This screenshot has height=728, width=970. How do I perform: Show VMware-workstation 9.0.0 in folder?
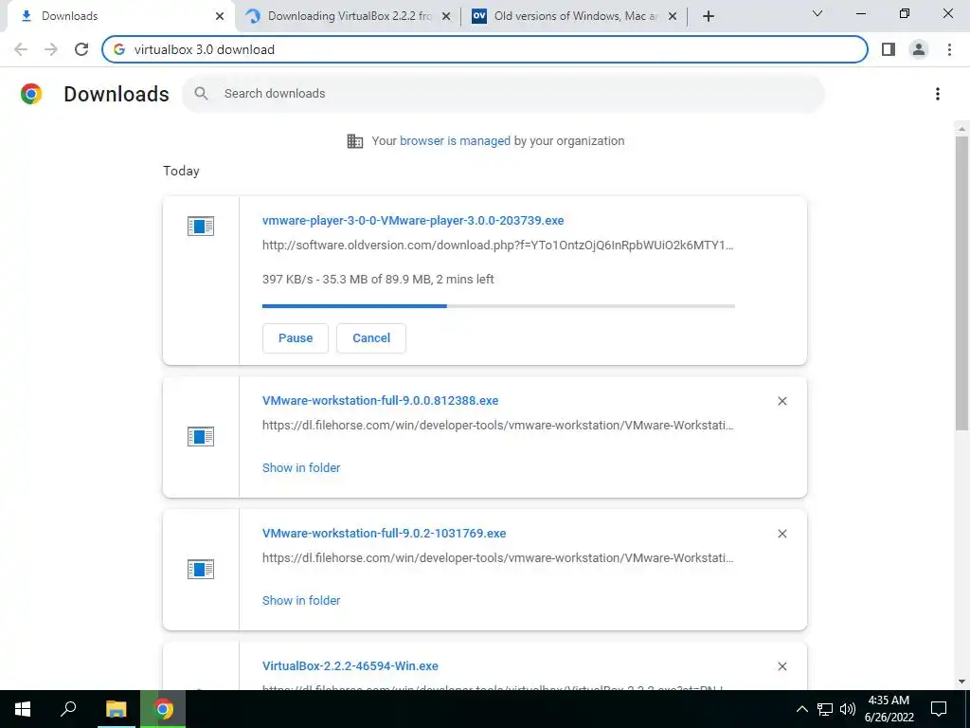pyautogui.click(x=301, y=468)
